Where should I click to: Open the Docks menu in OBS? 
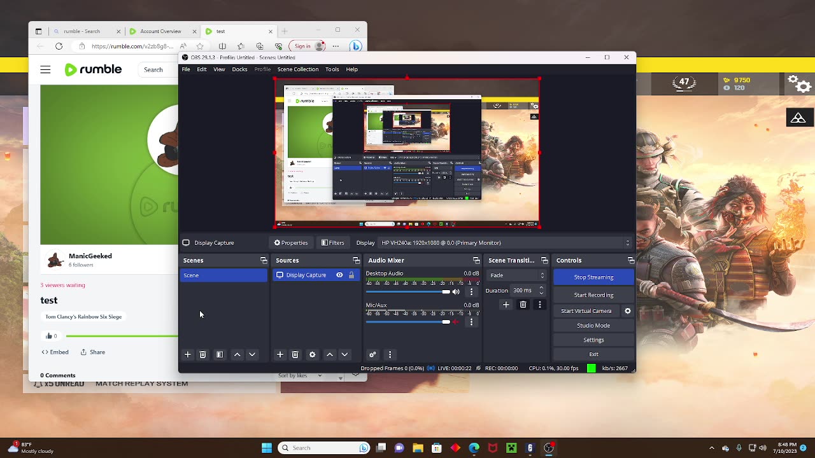click(x=239, y=69)
